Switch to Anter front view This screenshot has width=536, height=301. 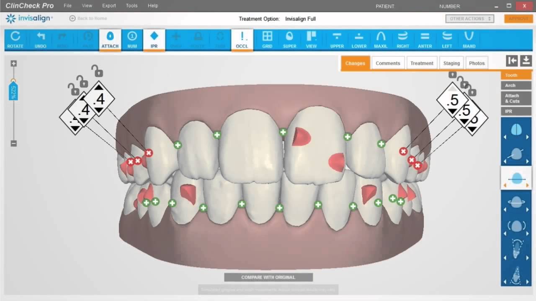tap(425, 40)
